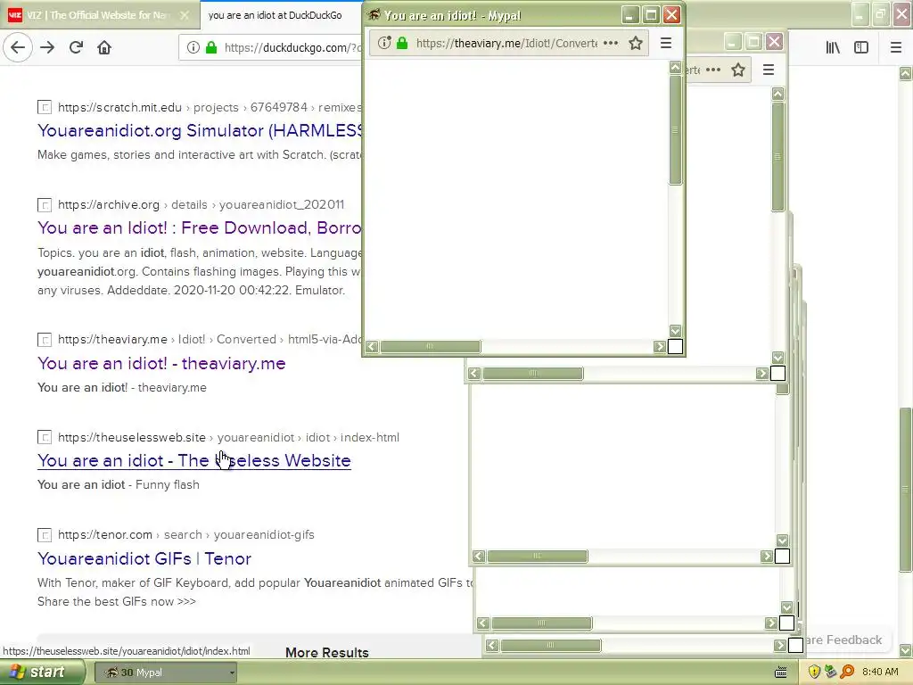This screenshot has width=913, height=685.
Task: Open the Library icon in main browser toolbar
Action: (833, 47)
